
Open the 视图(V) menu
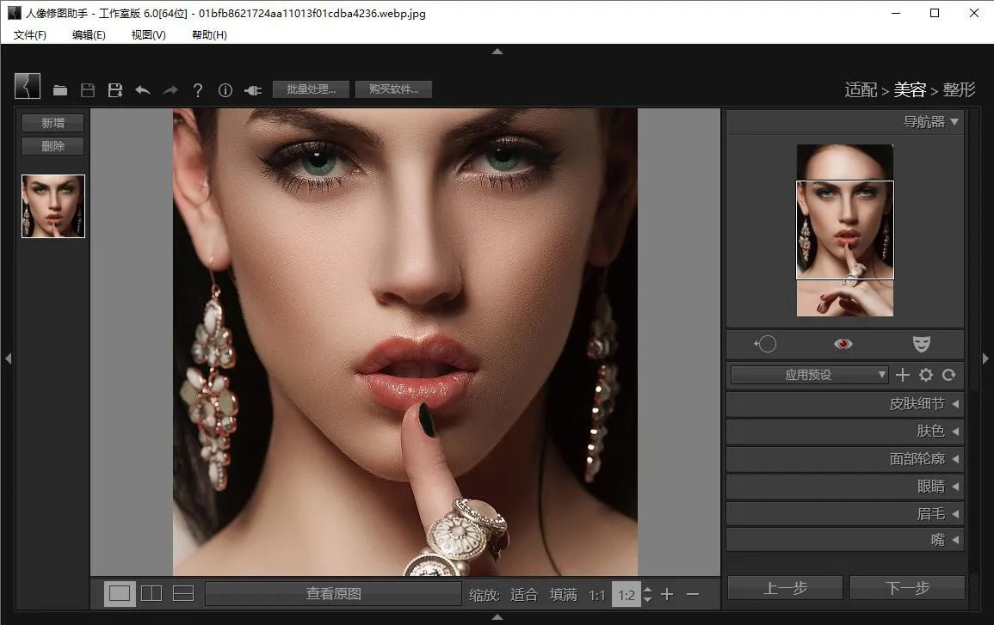(x=148, y=35)
